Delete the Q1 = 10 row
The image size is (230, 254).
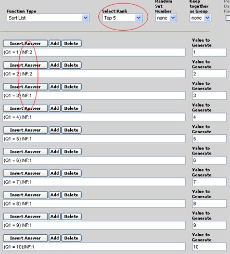click(71, 238)
